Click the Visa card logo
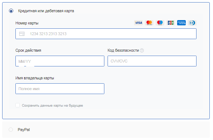 [138, 23]
